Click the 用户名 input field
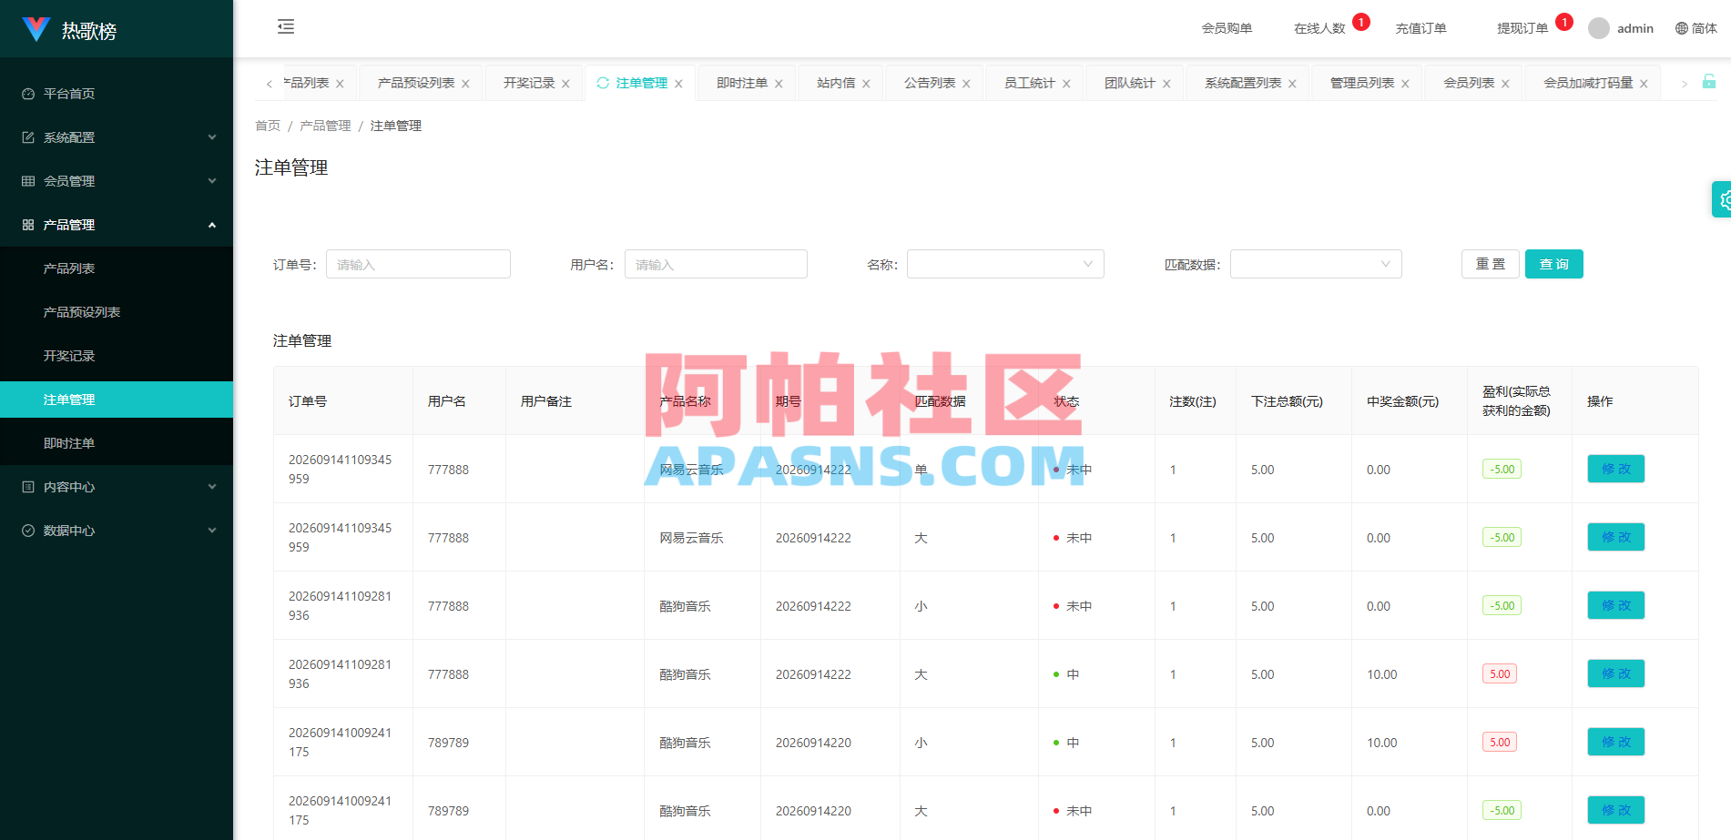 [x=716, y=264]
